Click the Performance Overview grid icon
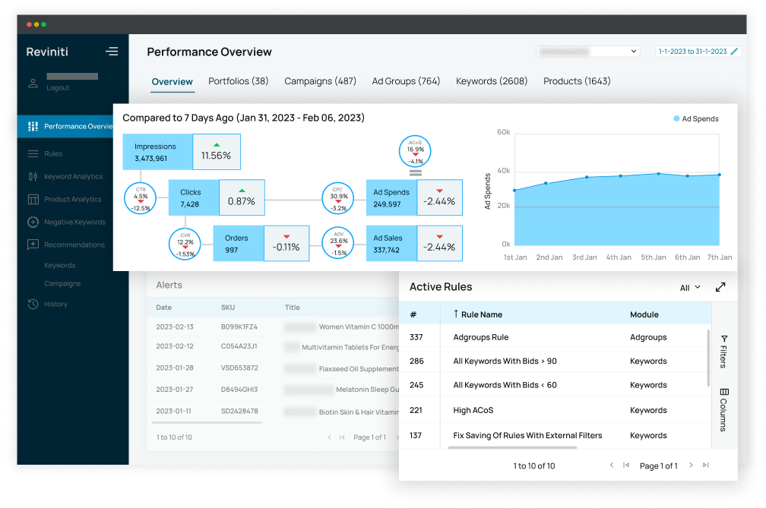 tap(33, 126)
